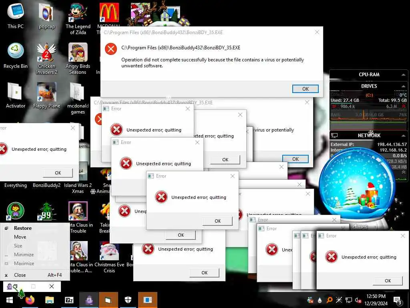The width and height of the screenshot is (410, 308).
Task: Click the first orange taskbar app button
Action: [x=108, y=300]
